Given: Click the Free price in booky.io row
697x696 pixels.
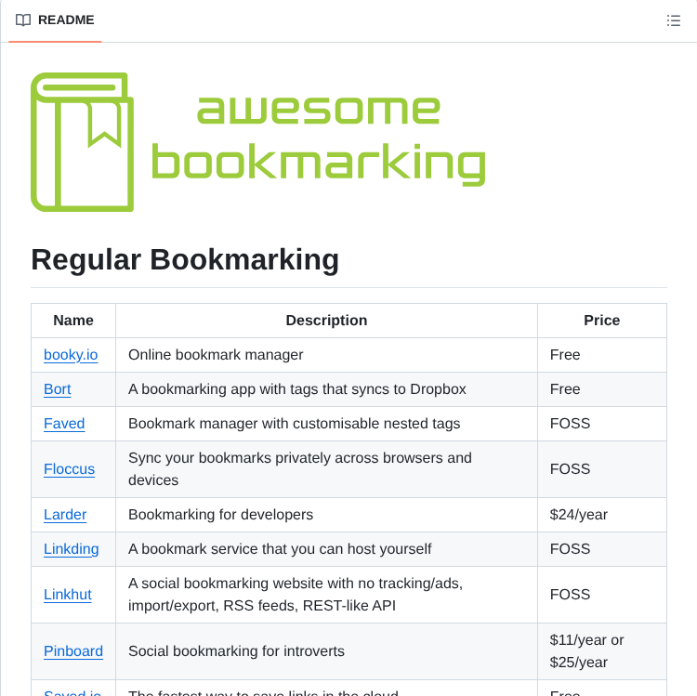Looking at the screenshot, I should 565,355.
